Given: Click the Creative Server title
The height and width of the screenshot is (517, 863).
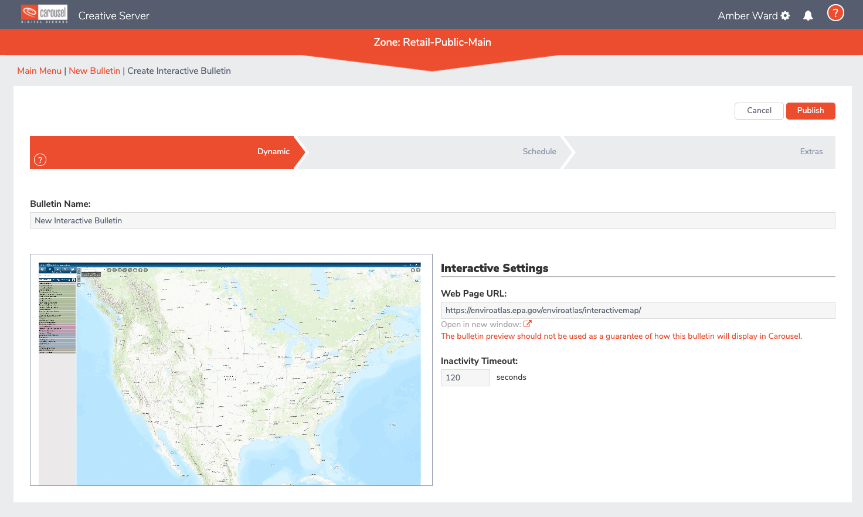Looking at the screenshot, I should click(114, 16).
